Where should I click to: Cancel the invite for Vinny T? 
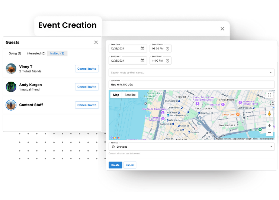coord(87,69)
